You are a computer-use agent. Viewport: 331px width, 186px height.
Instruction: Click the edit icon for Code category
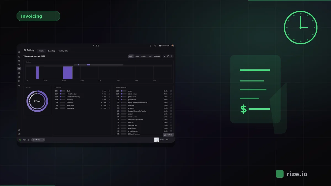pos(110,91)
